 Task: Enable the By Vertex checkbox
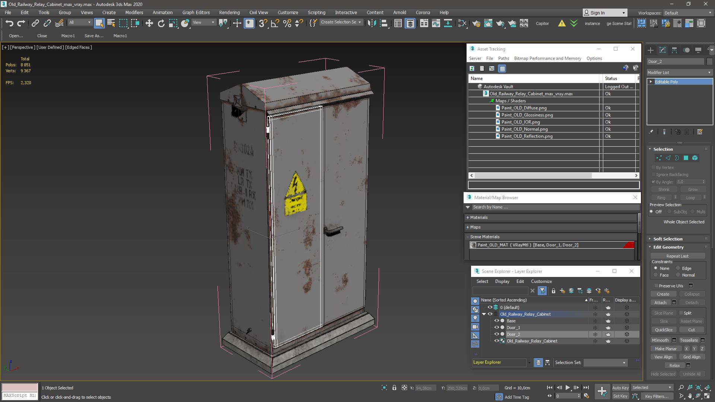coord(654,167)
